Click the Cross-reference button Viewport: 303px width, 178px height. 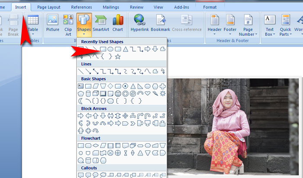187,23
